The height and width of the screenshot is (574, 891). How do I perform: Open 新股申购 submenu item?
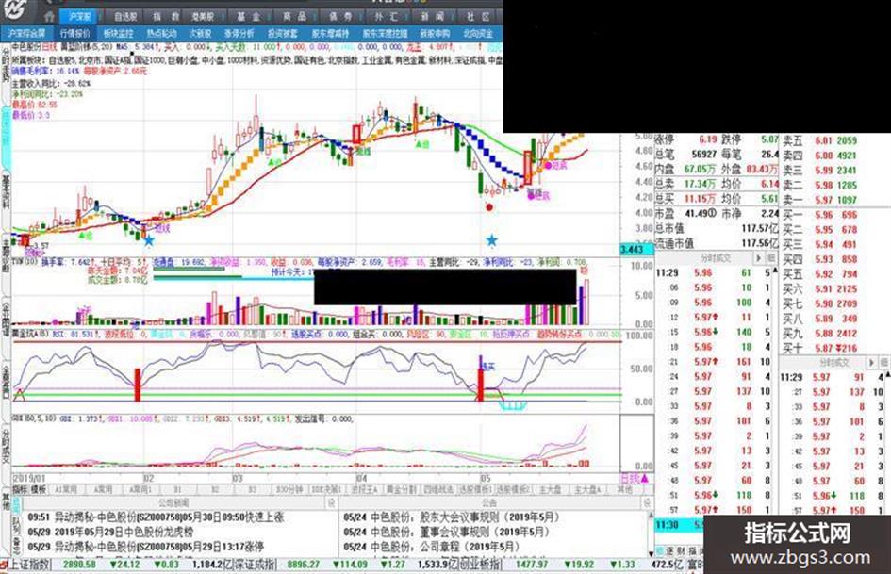coord(435,34)
